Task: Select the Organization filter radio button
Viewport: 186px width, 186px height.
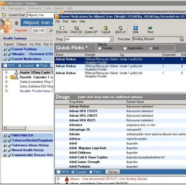Action: (125, 48)
